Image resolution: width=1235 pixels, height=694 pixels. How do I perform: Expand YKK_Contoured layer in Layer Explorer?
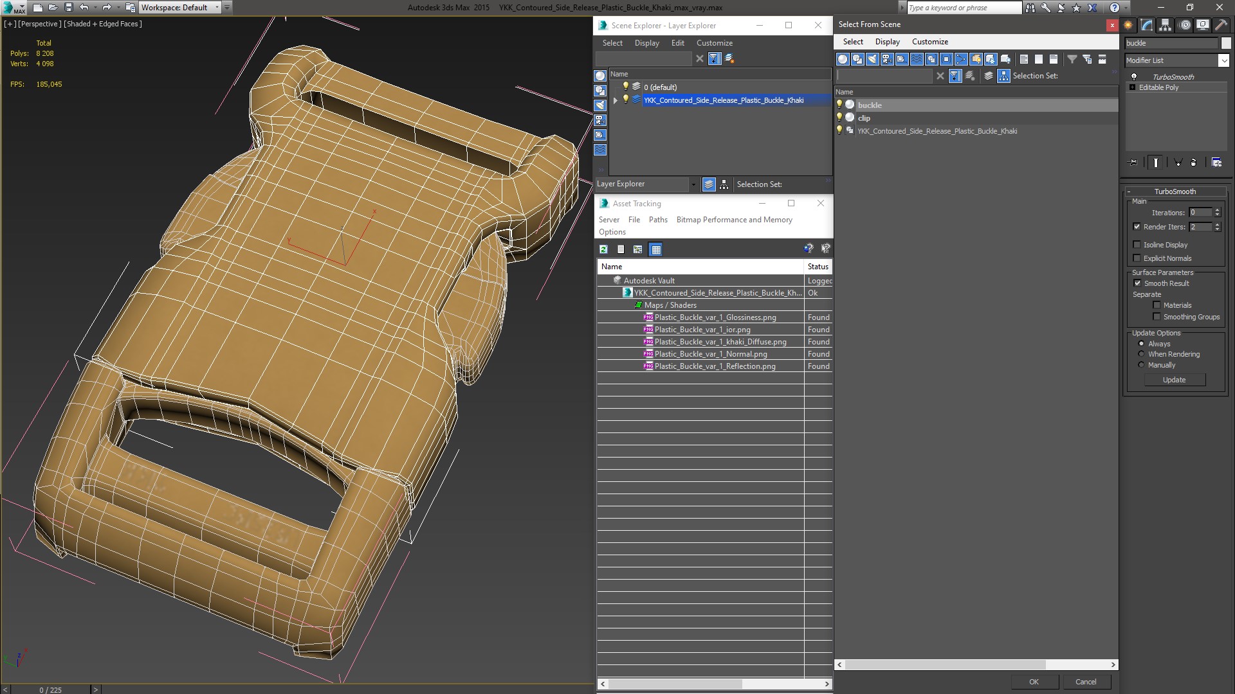[616, 100]
